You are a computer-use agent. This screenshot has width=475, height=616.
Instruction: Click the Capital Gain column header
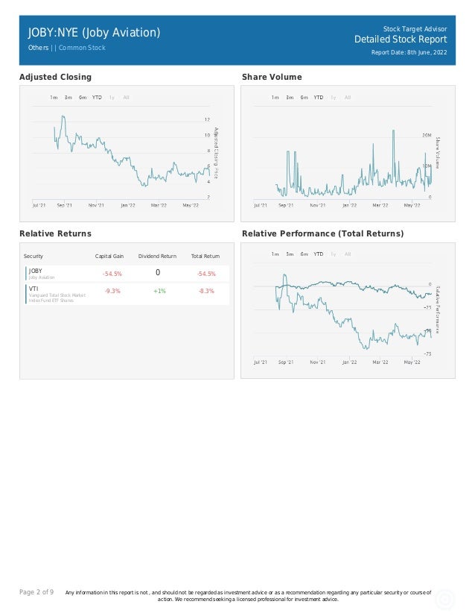(109, 256)
